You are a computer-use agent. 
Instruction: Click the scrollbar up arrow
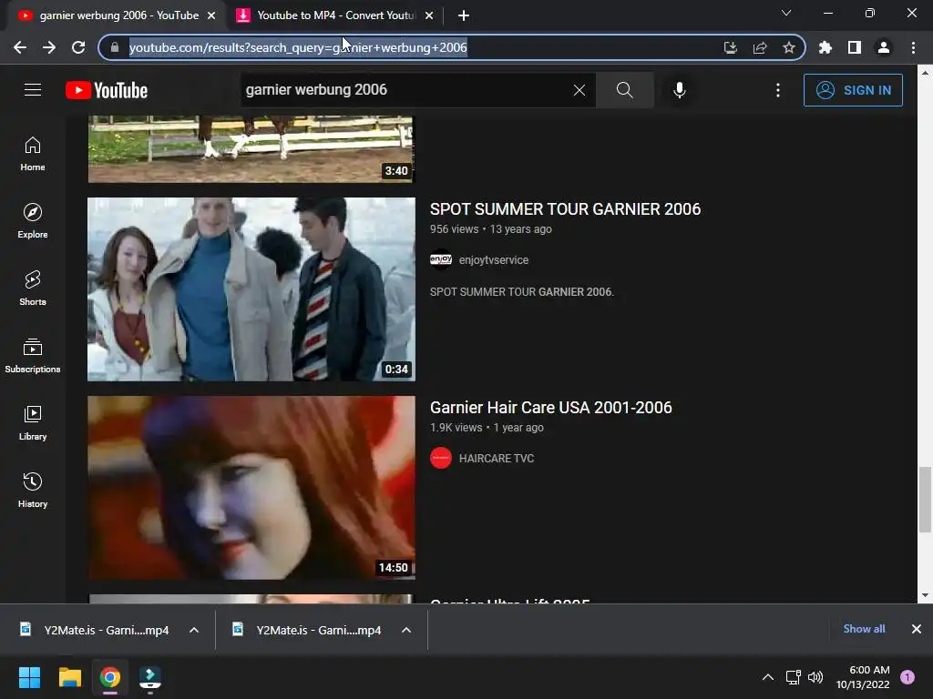click(x=924, y=73)
